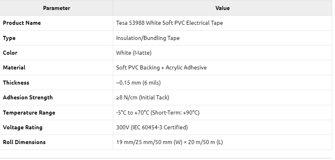This screenshot has height=160, width=335.
Task: Click the Parameter column header
Action: pos(56,8)
